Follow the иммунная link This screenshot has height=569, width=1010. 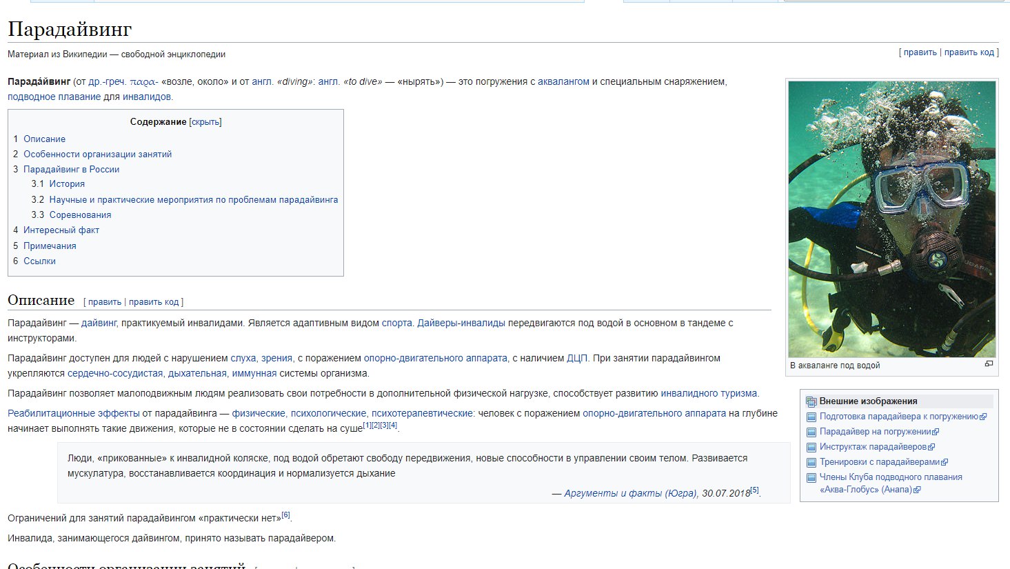point(254,373)
